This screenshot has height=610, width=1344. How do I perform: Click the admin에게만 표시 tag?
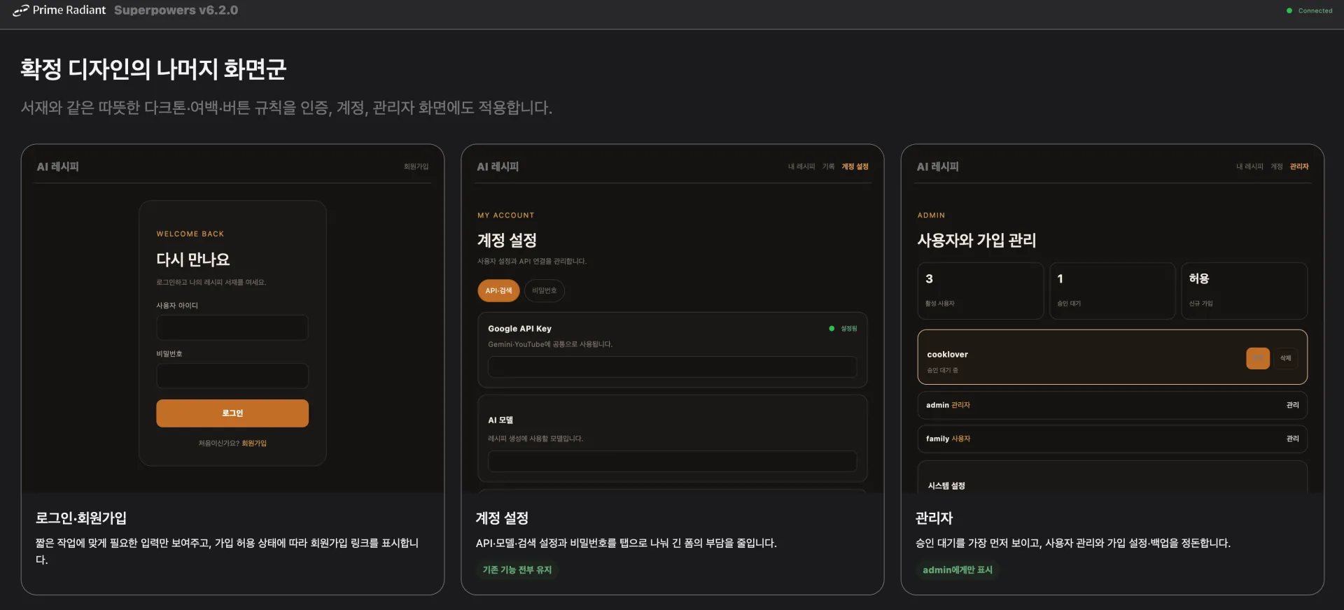(x=958, y=570)
